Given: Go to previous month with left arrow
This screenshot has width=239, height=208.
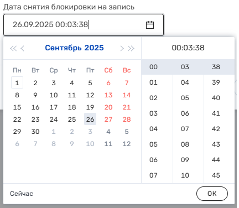Looking at the screenshot, I should [x=22, y=48].
